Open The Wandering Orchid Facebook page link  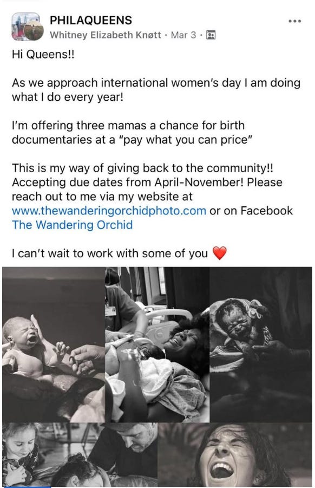72,225
